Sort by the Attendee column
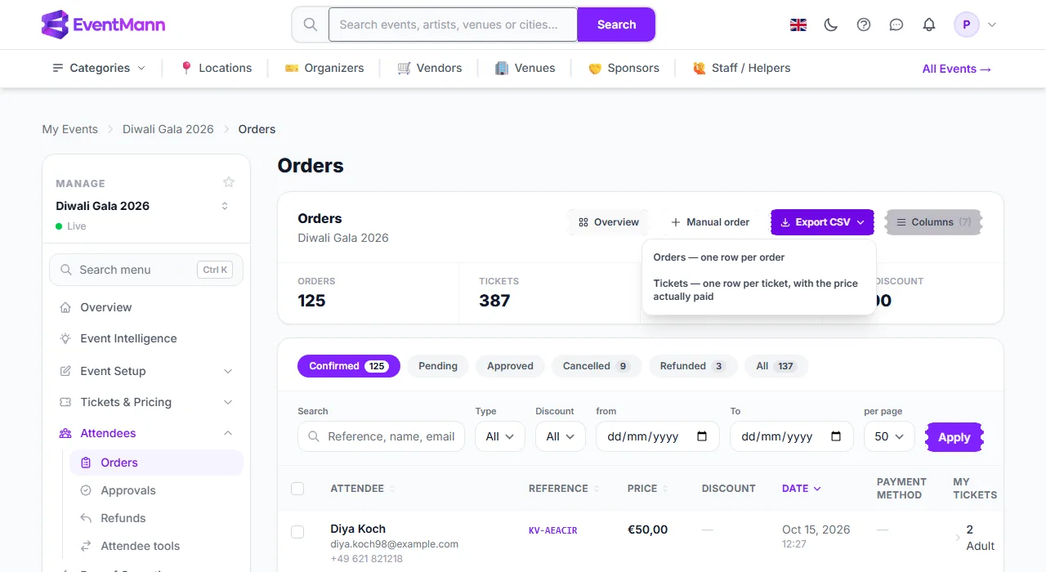 tap(363, 489)
